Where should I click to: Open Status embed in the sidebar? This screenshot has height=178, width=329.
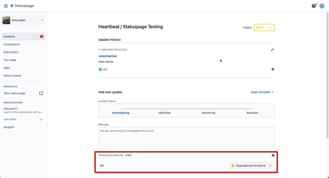12,75
